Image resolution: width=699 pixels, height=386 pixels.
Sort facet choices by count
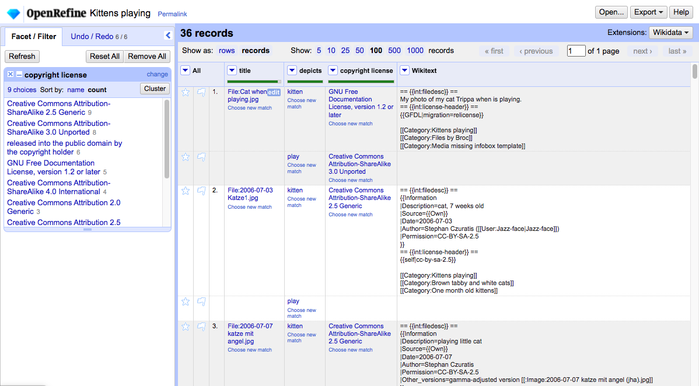point(97,89)
